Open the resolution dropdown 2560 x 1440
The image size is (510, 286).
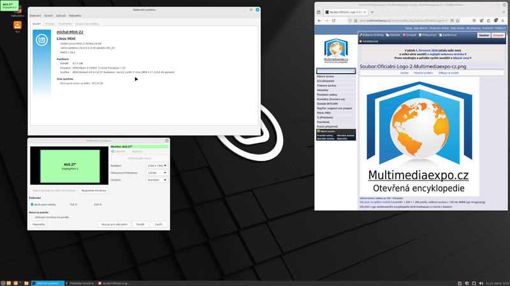[156, 165]
